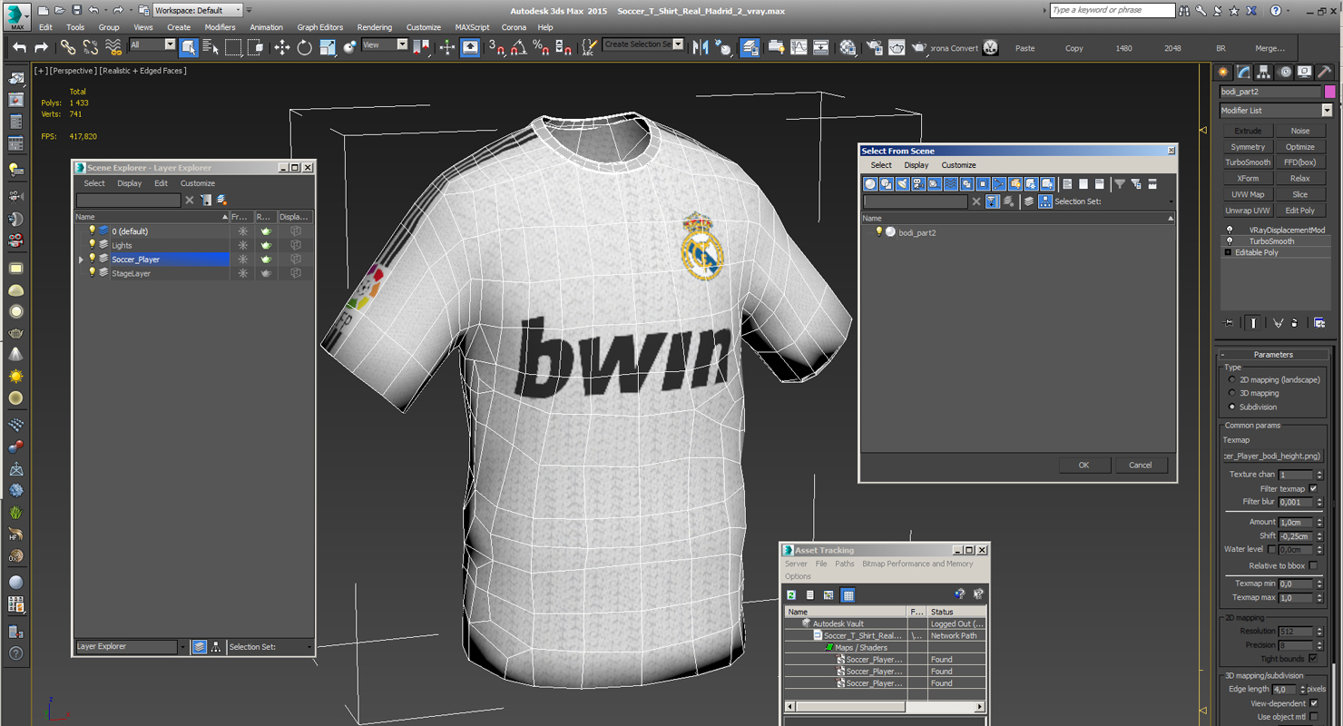Open Select by Name tool
The height and width of the screenshot is (726, 1343).
point(211,47)
